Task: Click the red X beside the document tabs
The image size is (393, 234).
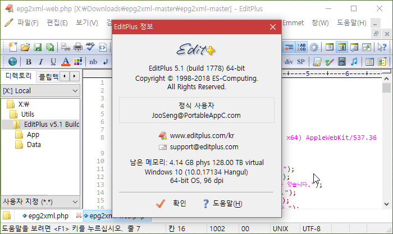Action: [79, 215]
